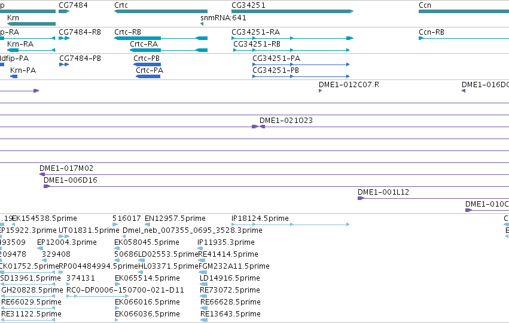This screenshot has width=509, height=323.
Task: Click the DME1-021O23 clone label
Action: [286, 121]
